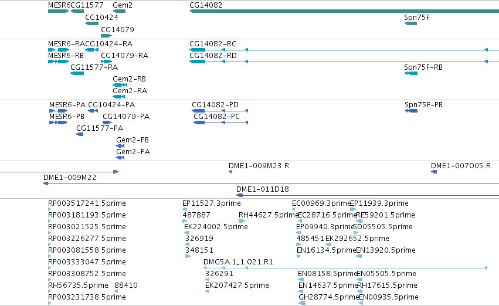Select the RP003181193.5prime EST label
This screenshot has width=499, height=306.
point(87,215)
